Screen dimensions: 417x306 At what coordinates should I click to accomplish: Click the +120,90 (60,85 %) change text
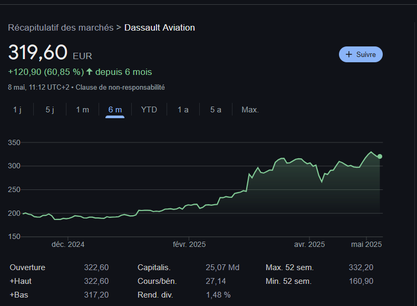coord(46,72)
